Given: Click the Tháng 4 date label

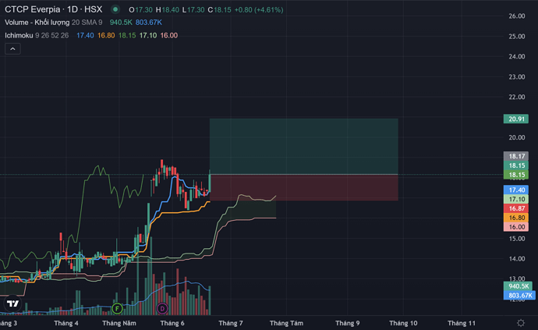Looking at the screenshot, I should click(x=66, y=323).
